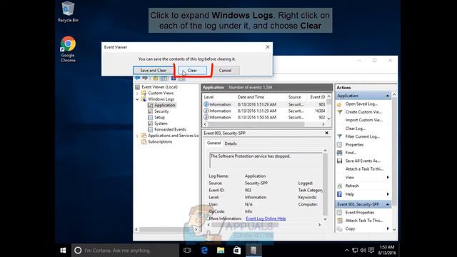Open Google Chrome desktop shortcut
457x257 pixels.
tap(68, 49)
